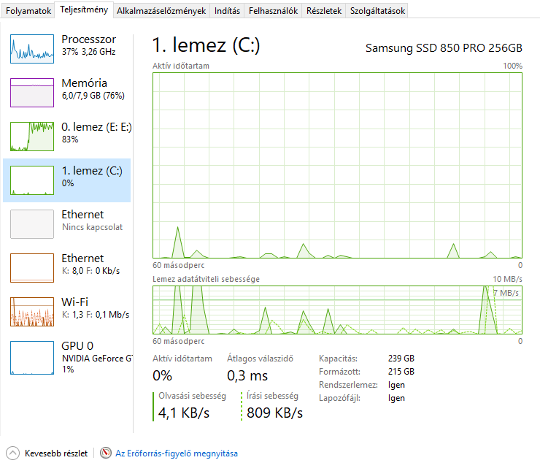Open the disconnected Ethernet adapter entry
Image resolution: width=540 pixels, height=471 pixels.
(67, 224)
